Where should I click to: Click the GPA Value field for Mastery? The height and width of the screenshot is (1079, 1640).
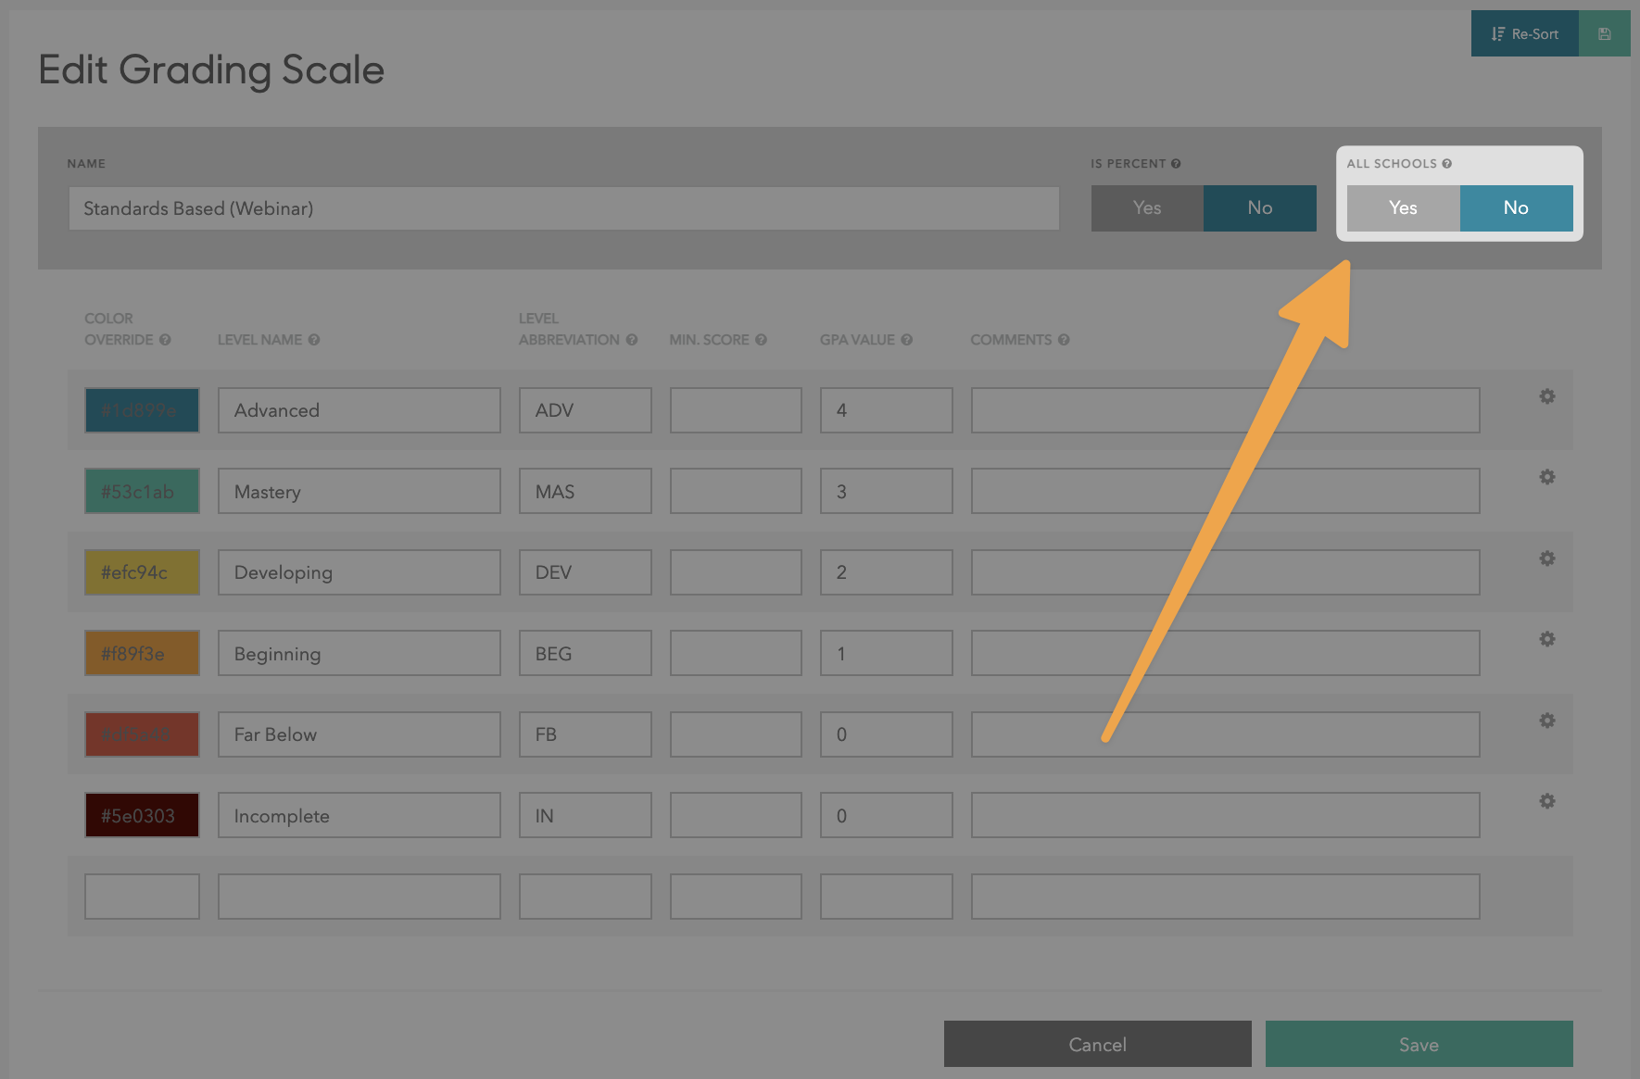[886, 492]
